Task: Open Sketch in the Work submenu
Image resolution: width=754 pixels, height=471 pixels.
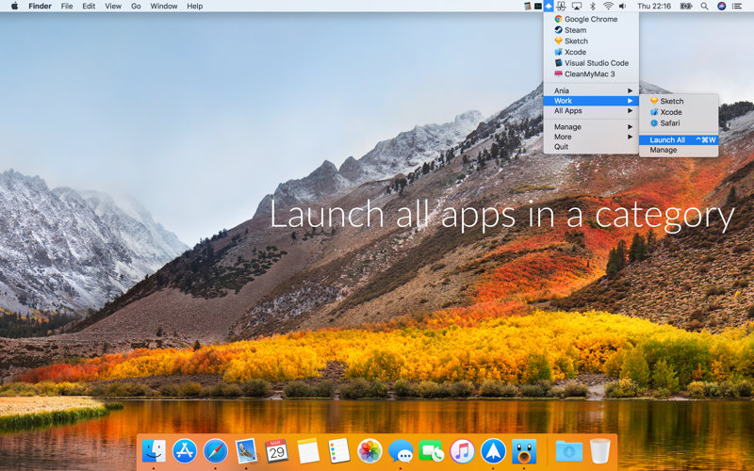Action: point(679,101)
